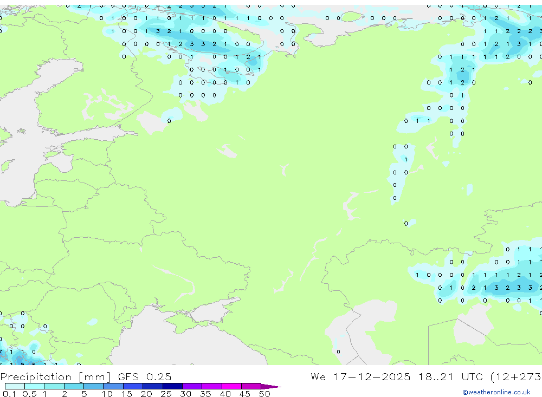The image size is (542, 397).
Task: Click the legend label "25"
Action: [166, 394]
